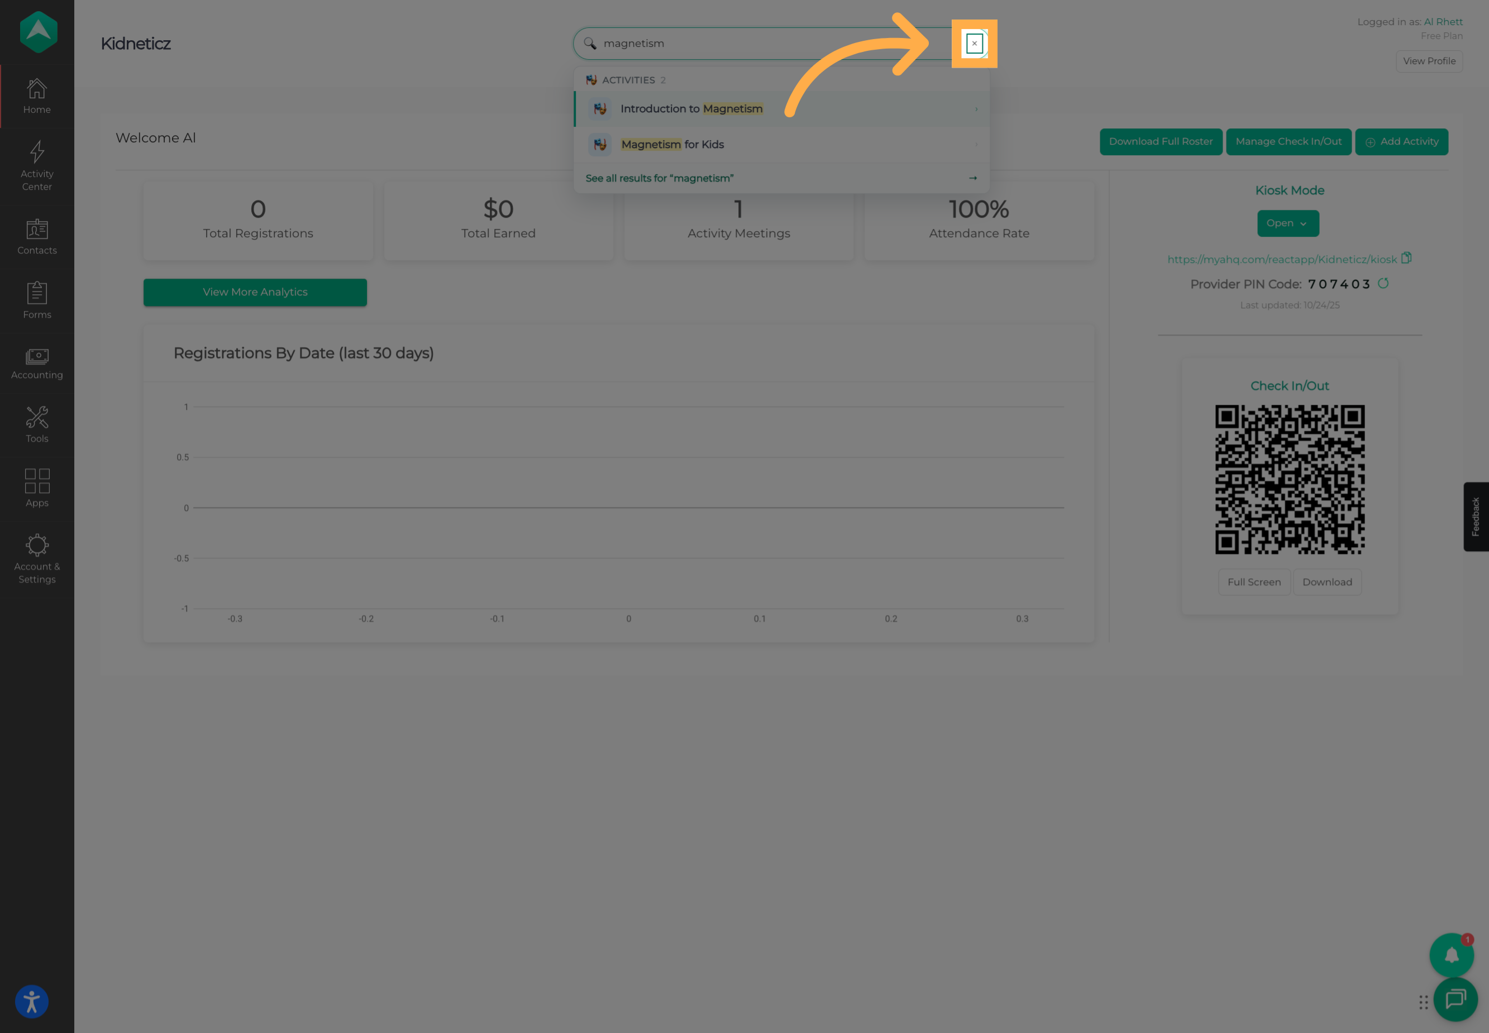
Task: Click the notification bell icon
Action: click(x=1452, y=955)
